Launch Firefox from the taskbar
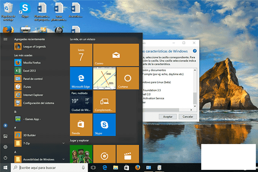This screenshot has height=172, width=258. pos(138,168)
